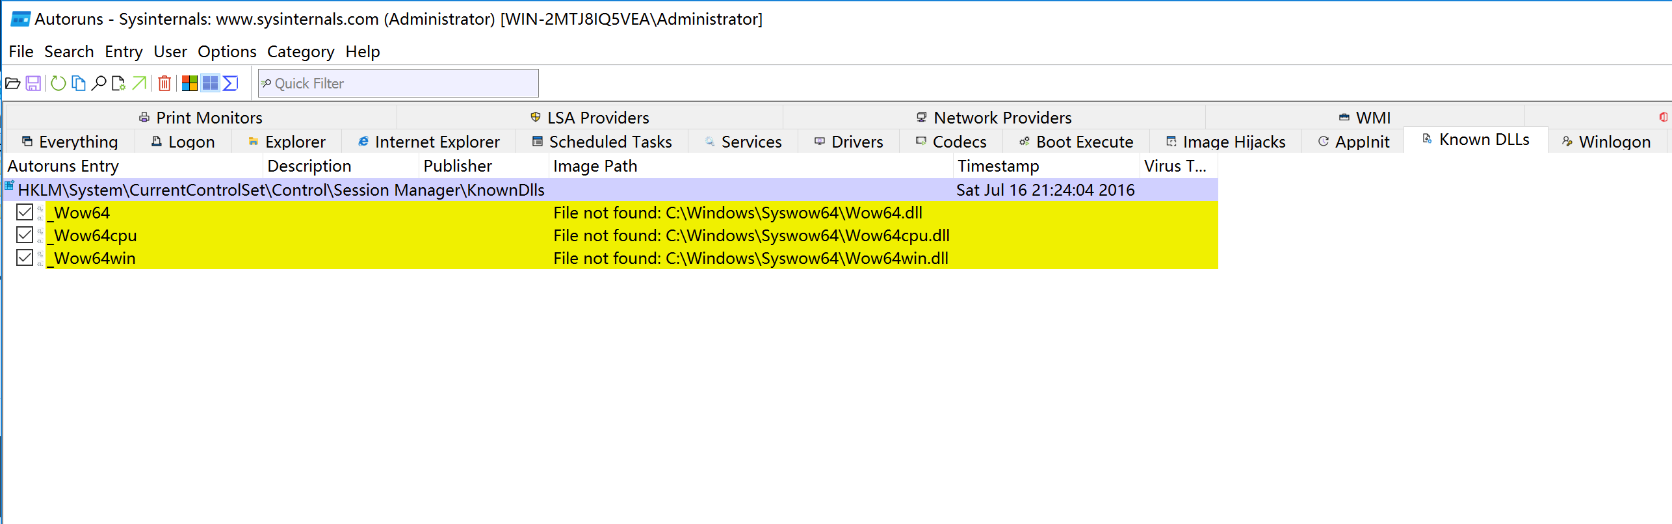
Task: Switch to the Image Hijacks tab
Action: tap(1225, 142)
